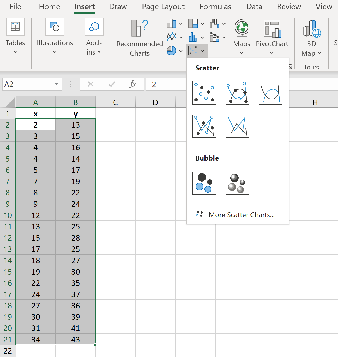The height and width of the screenshot is (357, 338).
Task: Click the Insert Function fx button
Action: point(133,84)
